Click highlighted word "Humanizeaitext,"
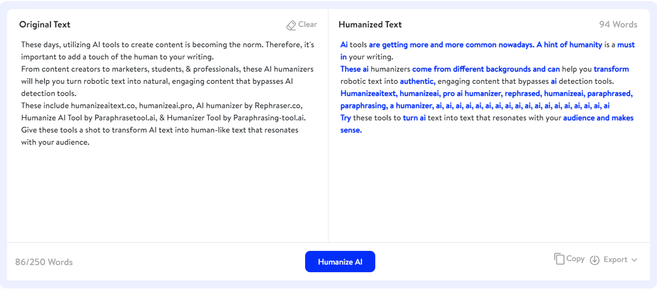The height and width of the screenshot is (291, 657). click(369, 93)
